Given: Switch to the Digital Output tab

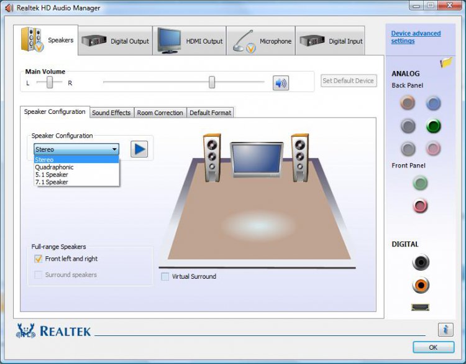Looking at the screenshot, I should 116,41.
